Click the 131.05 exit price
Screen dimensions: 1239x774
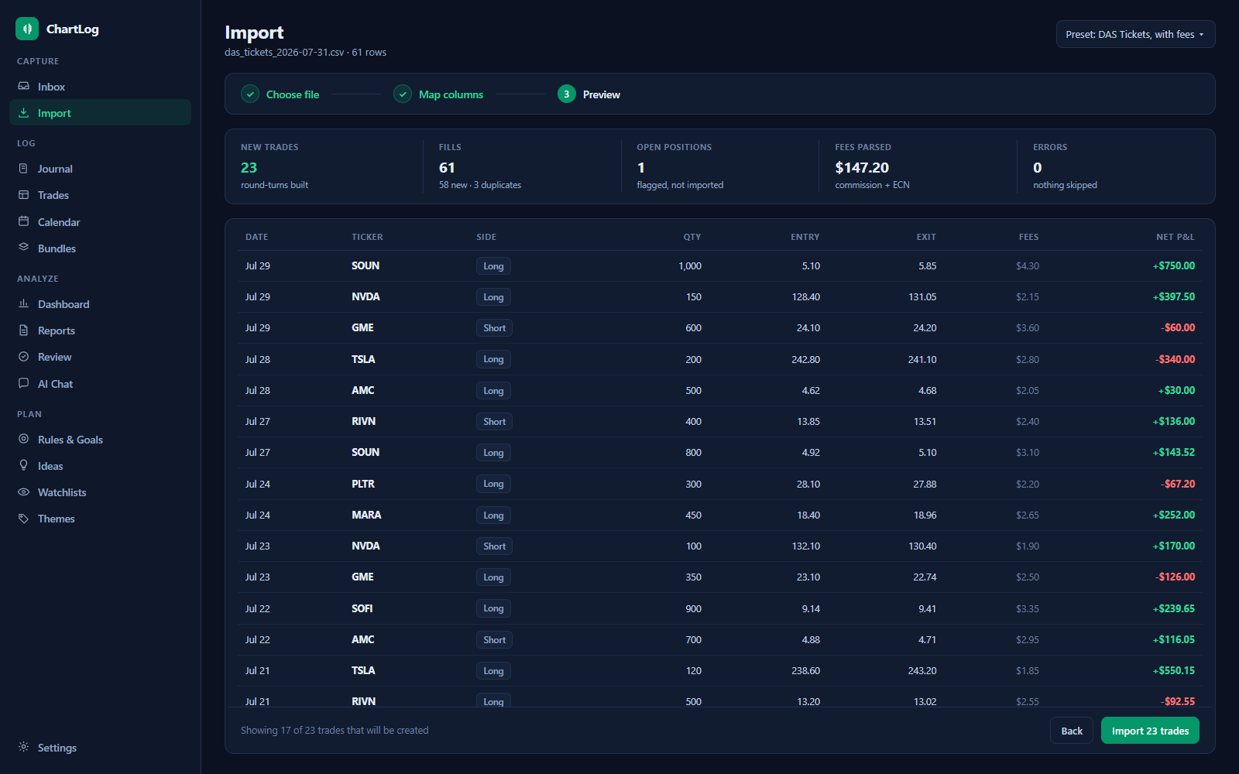922,296
